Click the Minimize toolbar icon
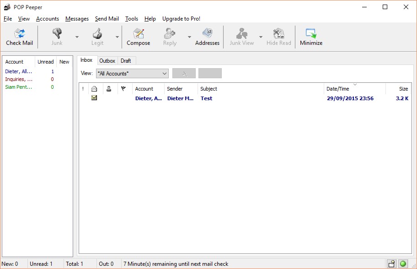 [x=311, y=33]
